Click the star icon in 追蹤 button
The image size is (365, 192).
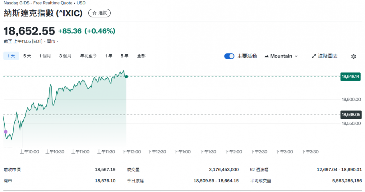point(95,13)
